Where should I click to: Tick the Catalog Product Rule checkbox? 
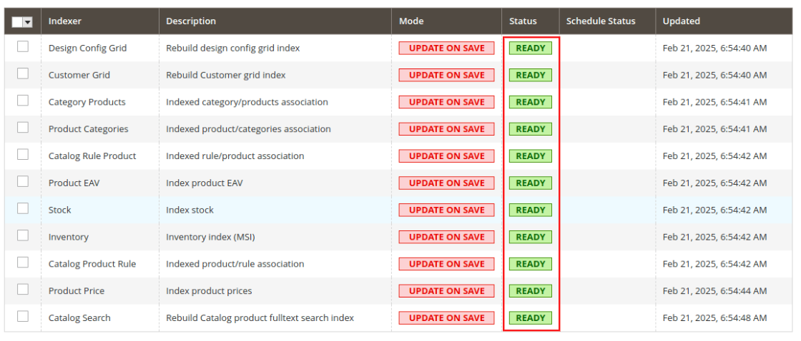[x=22, y=263]
